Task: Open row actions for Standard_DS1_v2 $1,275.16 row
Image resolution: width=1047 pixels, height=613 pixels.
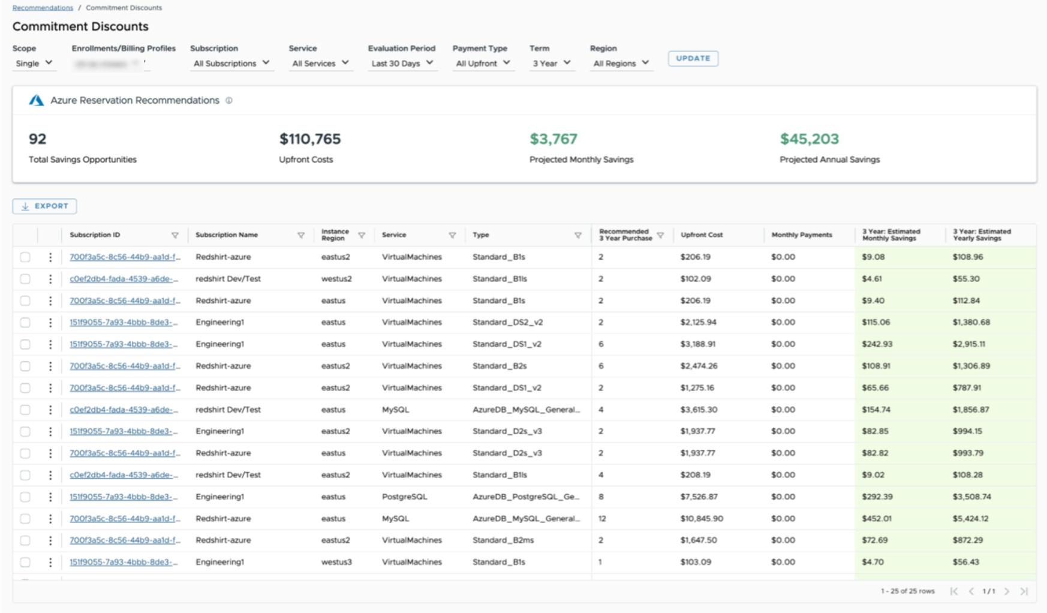Action: point(50,388)
